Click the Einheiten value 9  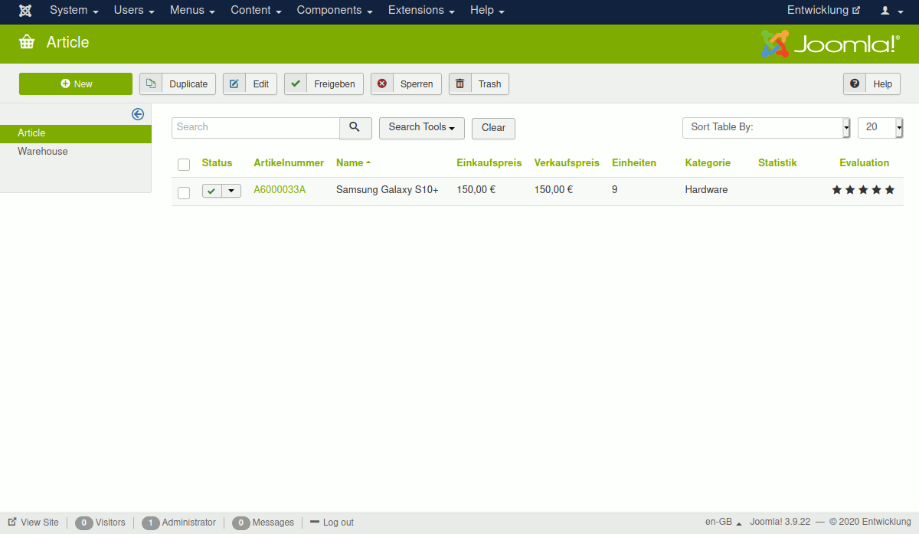(x=615, y=190)
